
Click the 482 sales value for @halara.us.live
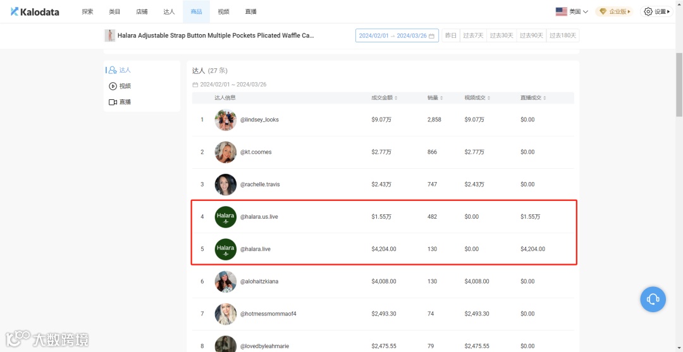[x=432, y=217]
